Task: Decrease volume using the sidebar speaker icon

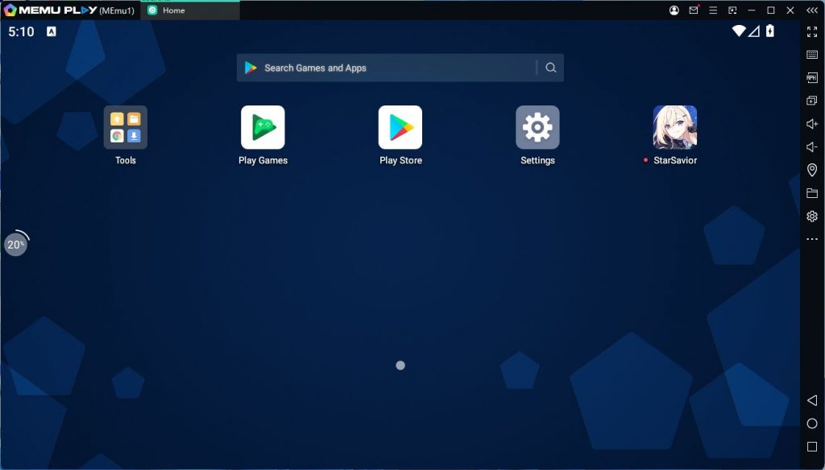Action: pos(812,147)
